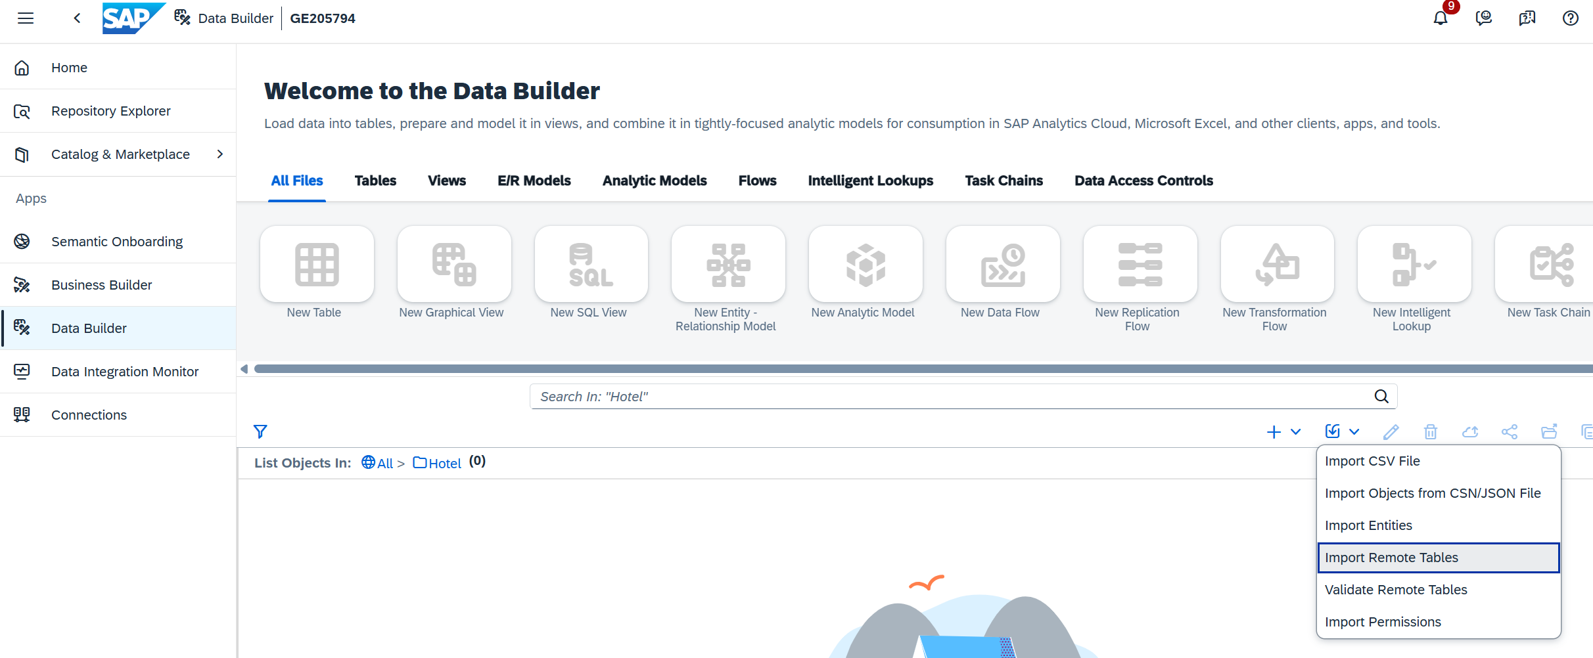Select Import CSV File
The image size is (1593, 658).
tap(1439, 461)
